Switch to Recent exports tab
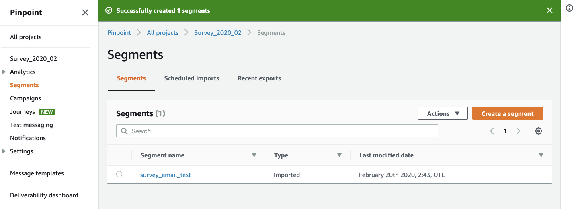The width and height of the screenshot is (576, 209). point(259,78)
